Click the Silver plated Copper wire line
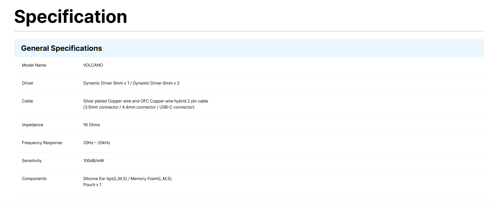 coord(146,101)
